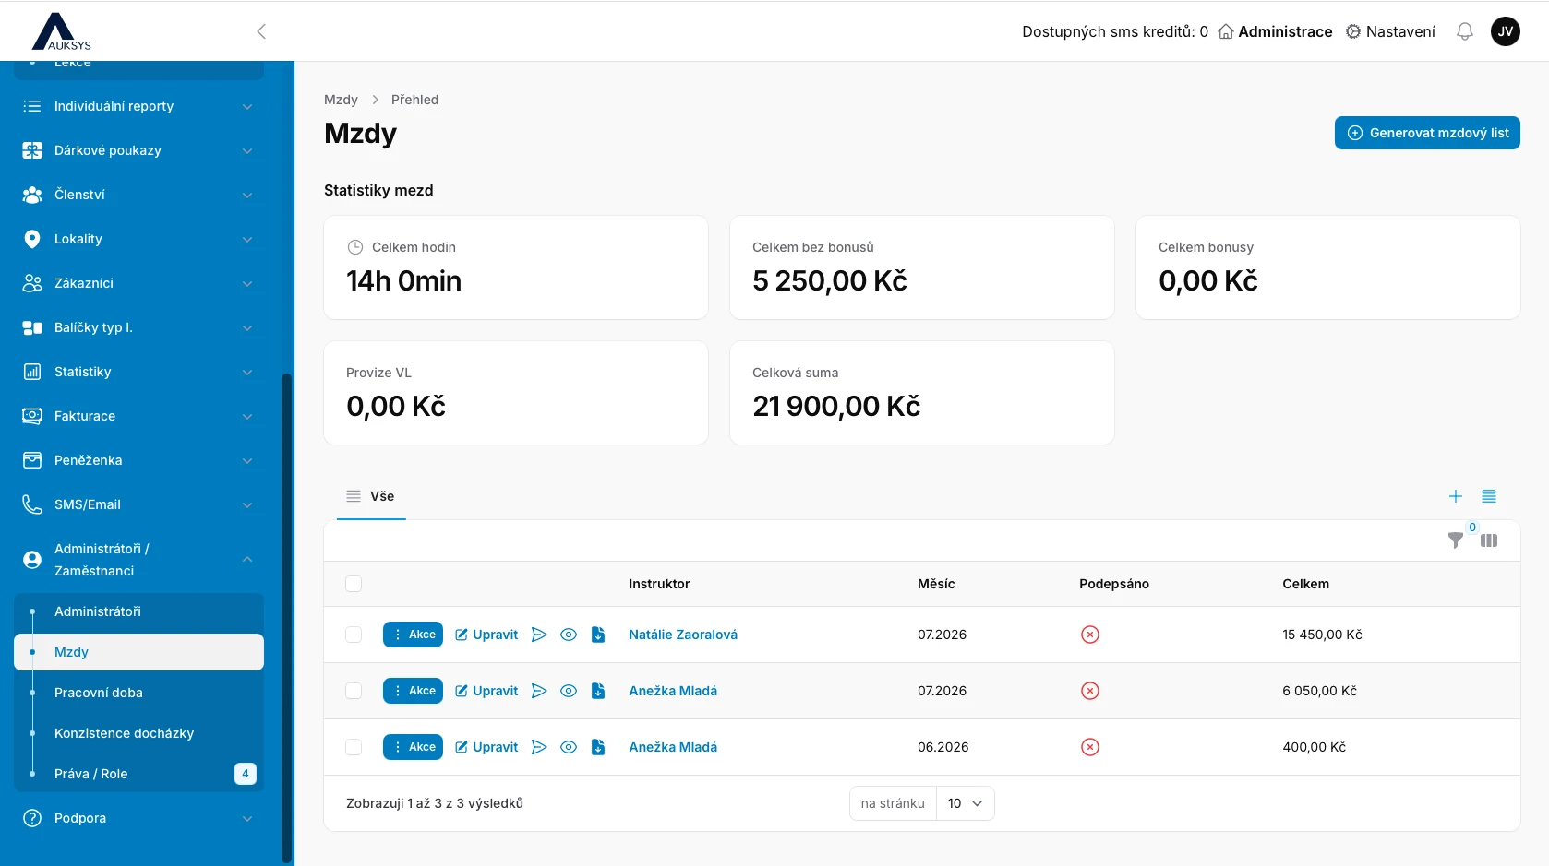Click Upravit for Natálie Zaoralová
The image size is (1549, 866).
pos(486,635)
